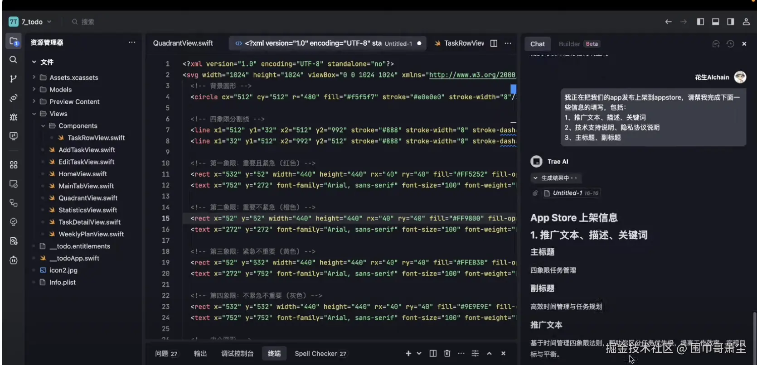Open the new terminal profile dropdown
Image resolution: width=757 pixels, height=365 pixels.
point(419,353)
